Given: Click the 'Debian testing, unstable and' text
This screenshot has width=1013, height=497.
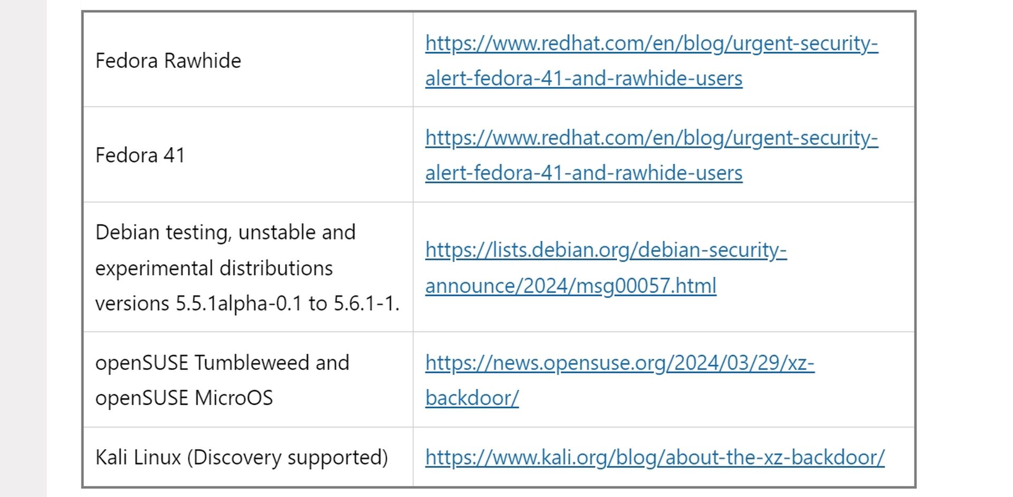Looking at the screenshot, I should tap(225, 232).
